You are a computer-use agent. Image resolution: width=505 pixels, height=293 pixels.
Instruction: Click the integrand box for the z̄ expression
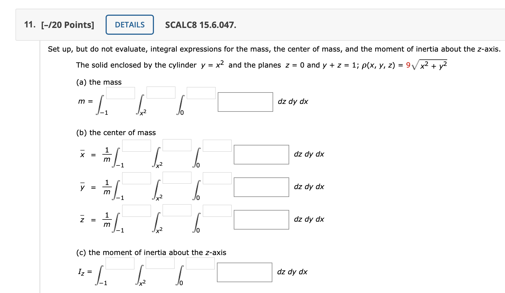coord(261,220)
